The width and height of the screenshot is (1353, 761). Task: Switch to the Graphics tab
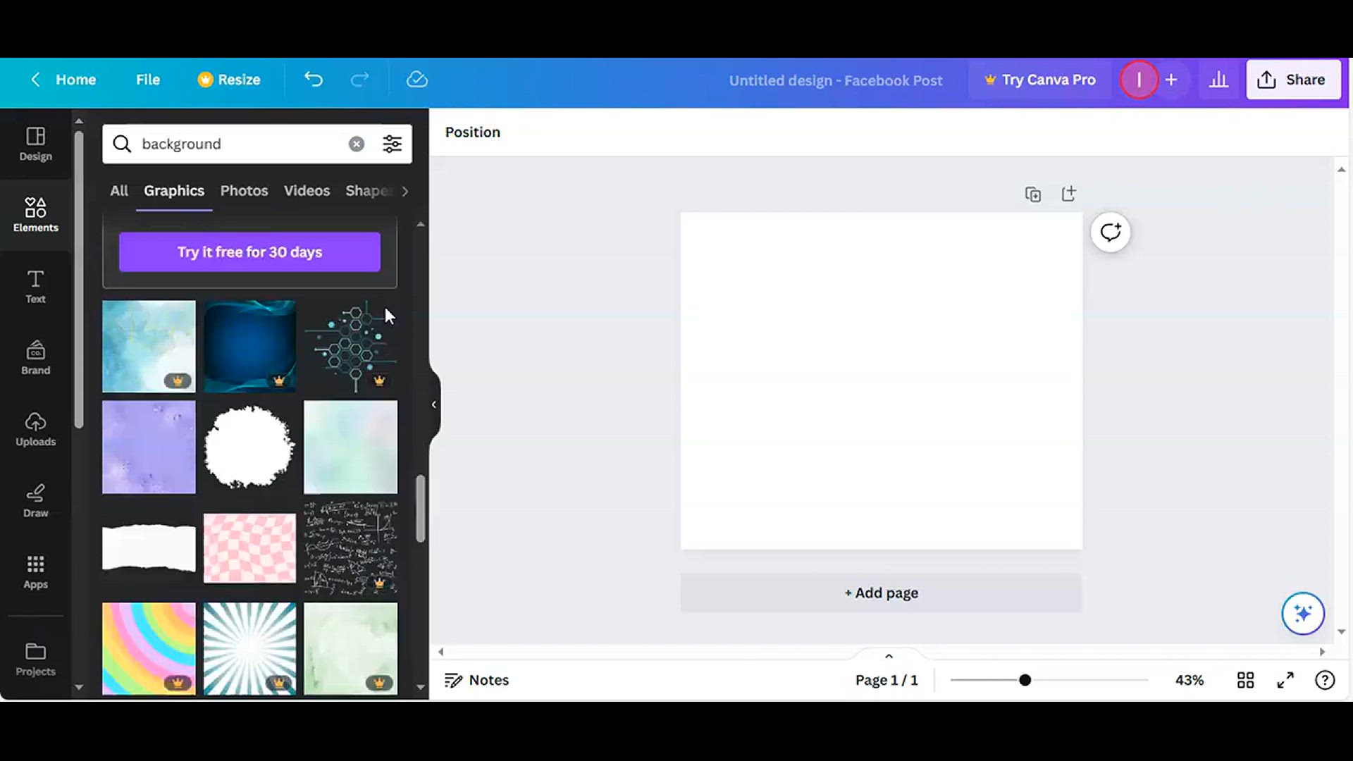coord(174,190)
